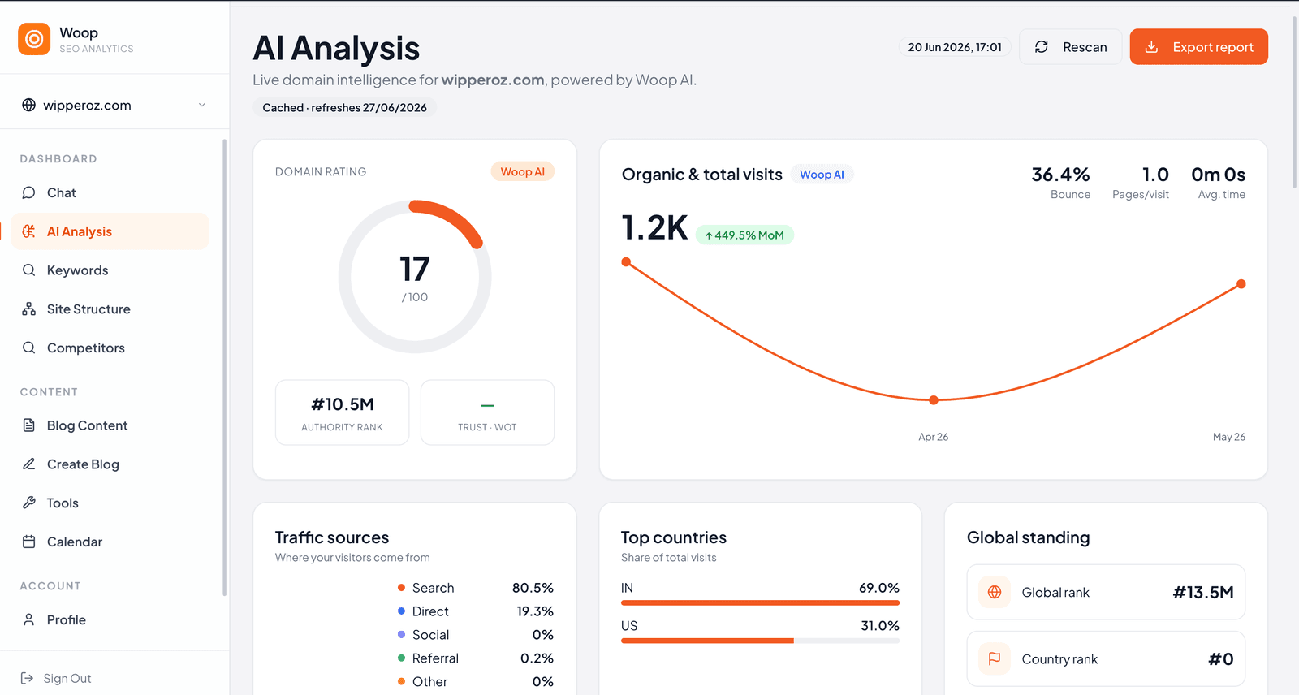Select the Site Structure hierarchy icon
Image resolution: width=1299 pixels, height=695 pixels.
click(29, 309)
